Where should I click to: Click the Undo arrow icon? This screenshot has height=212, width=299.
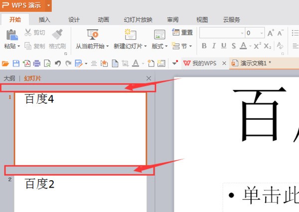(58, 63)
